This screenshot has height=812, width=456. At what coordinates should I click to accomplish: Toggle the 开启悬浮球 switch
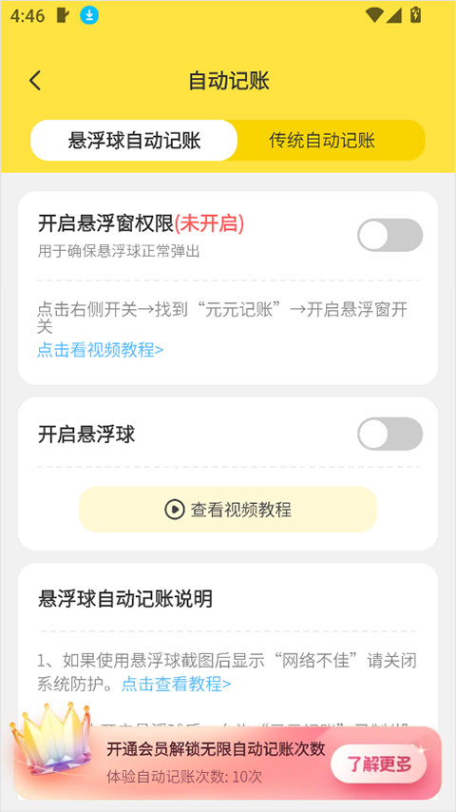[x=389, y=434]
